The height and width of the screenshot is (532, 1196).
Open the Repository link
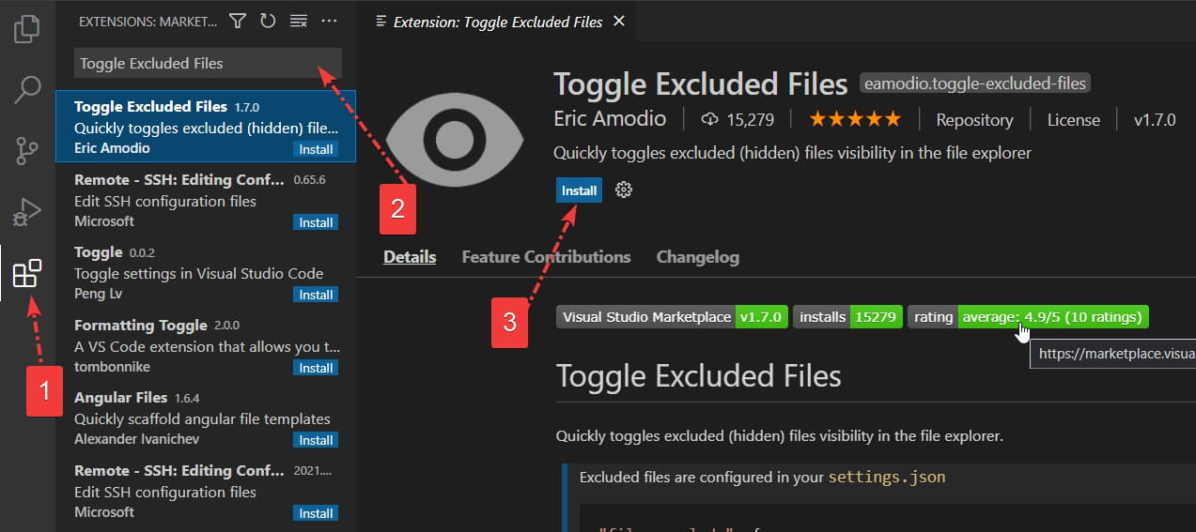click(x=974, y=120)
